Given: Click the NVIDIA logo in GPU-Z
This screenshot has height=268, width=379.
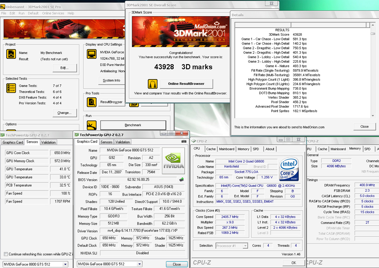Looking at the screenshot, I should click(x=173, y=161).
